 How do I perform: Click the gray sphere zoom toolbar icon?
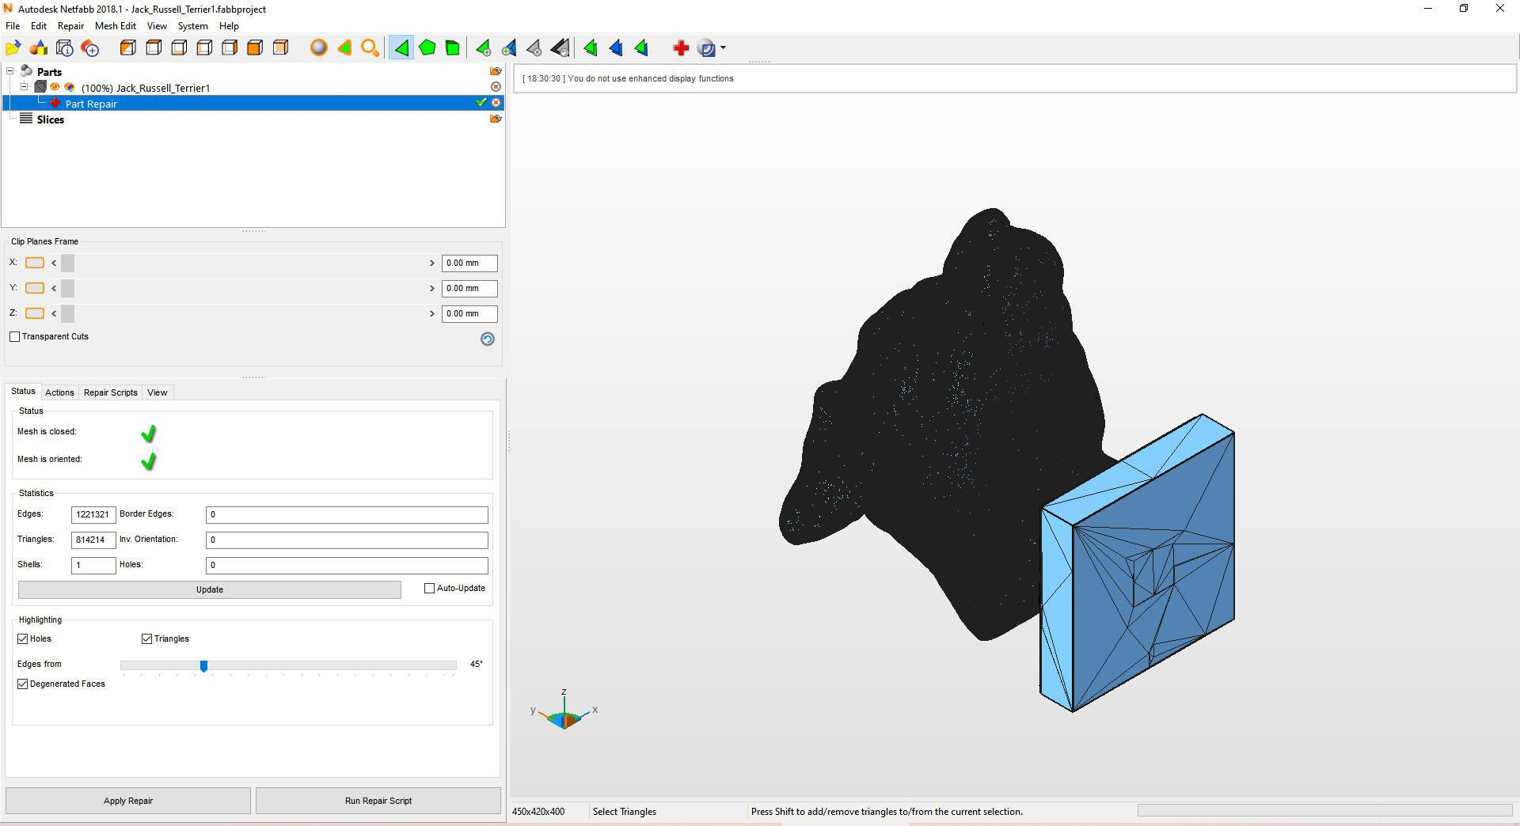tap(319, 48)
